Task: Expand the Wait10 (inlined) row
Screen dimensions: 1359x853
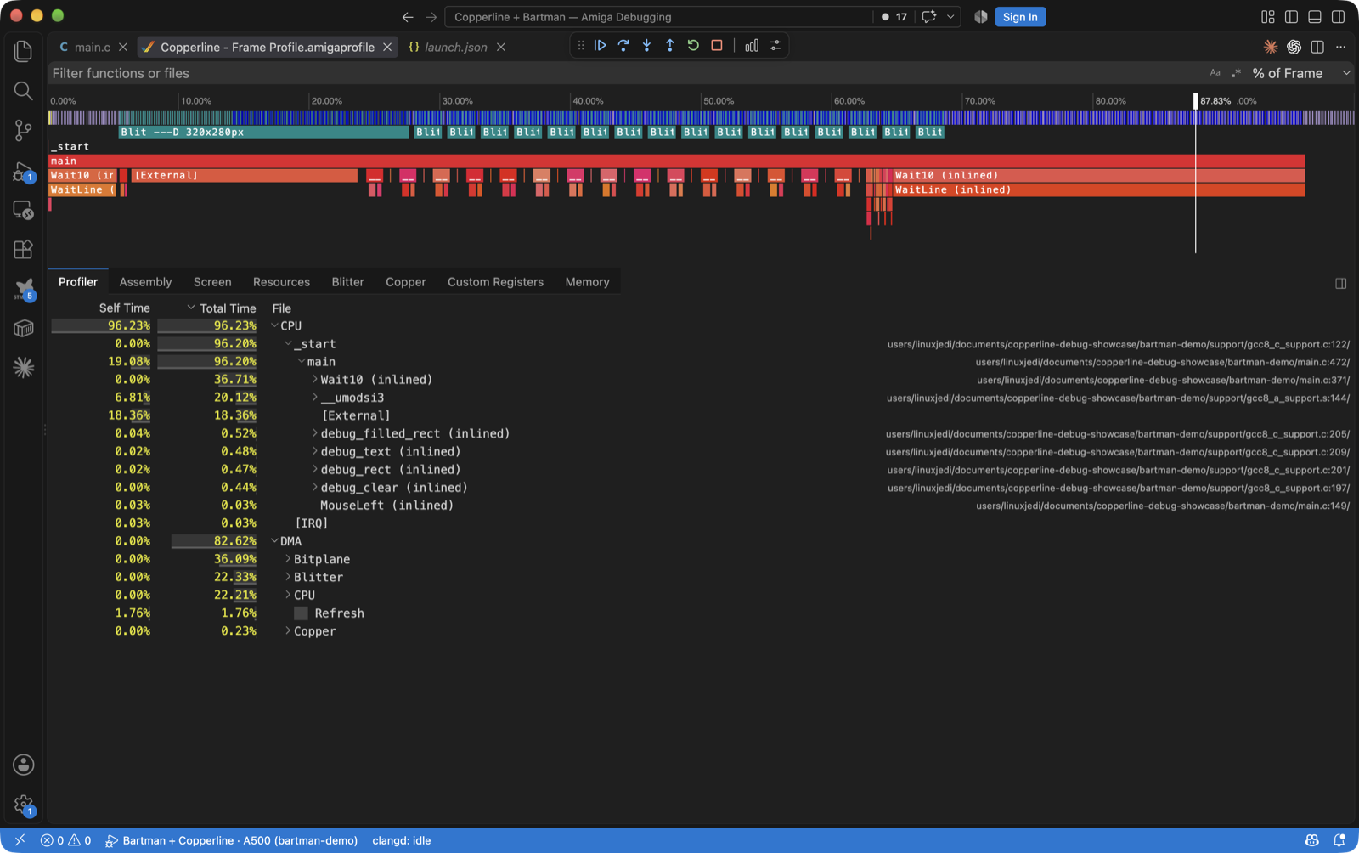Action: click(314, 380)
